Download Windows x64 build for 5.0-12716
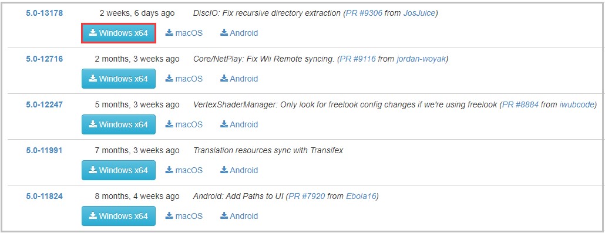Screen dimensions: 605x233 pyautogui.click(x=119, y=79)
